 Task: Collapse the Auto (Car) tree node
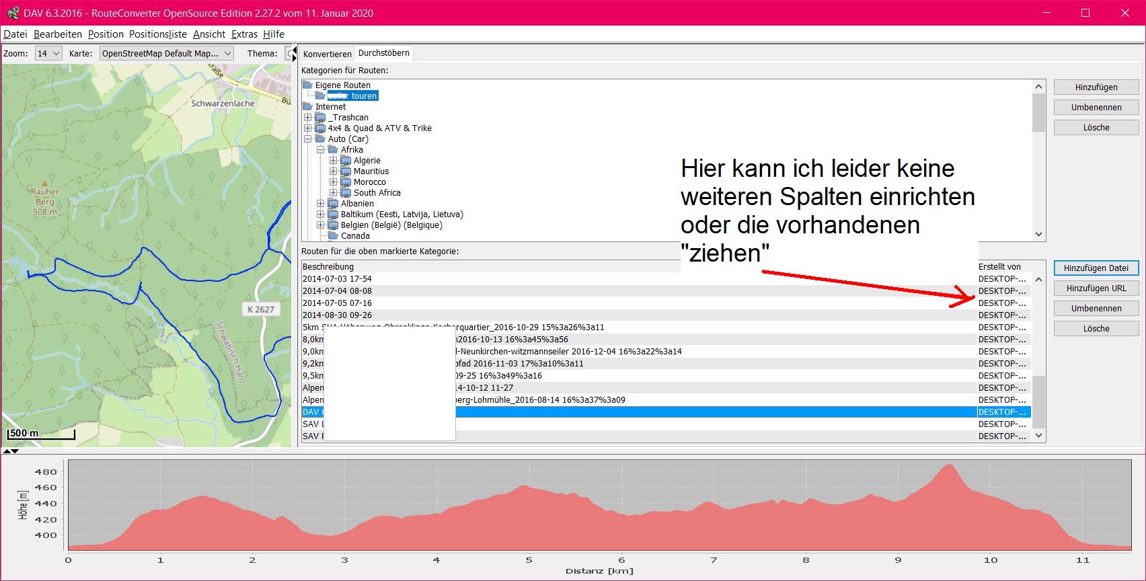(x=308, y=139)
